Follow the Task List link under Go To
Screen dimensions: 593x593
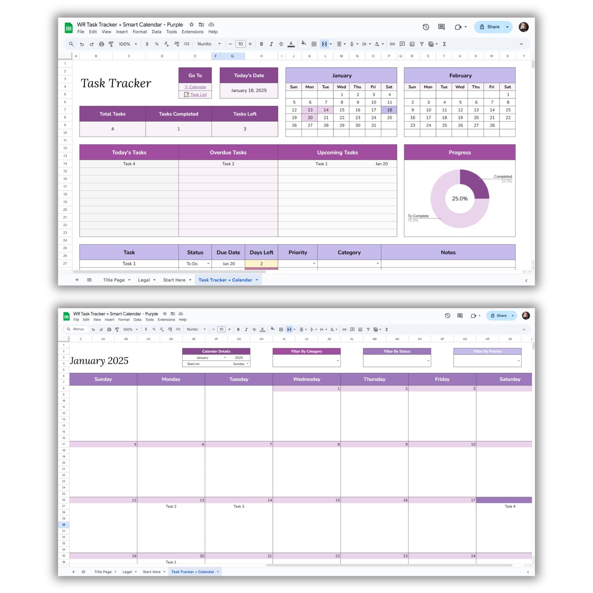(198, 94)
